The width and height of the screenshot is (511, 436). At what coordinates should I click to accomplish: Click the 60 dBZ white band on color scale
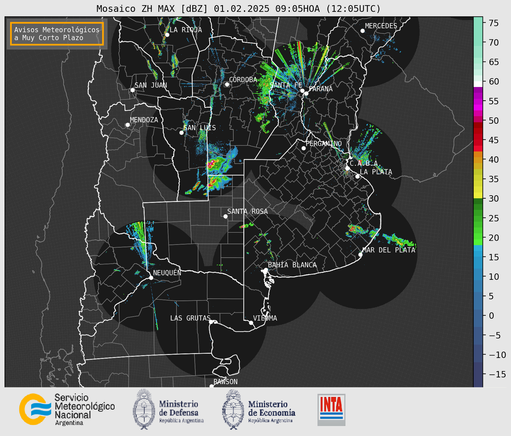[478, 84]
